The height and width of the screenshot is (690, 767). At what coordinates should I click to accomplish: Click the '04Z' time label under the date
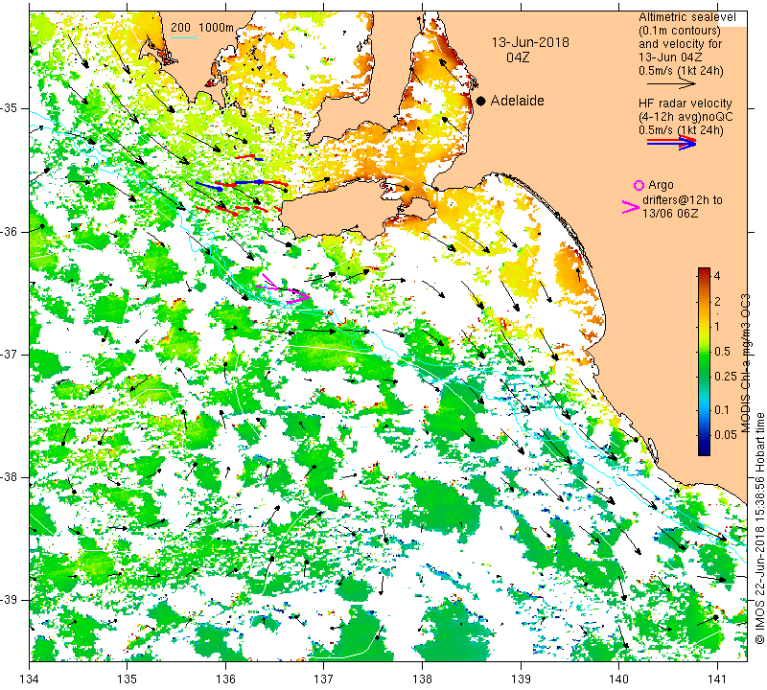coord(518,57)
